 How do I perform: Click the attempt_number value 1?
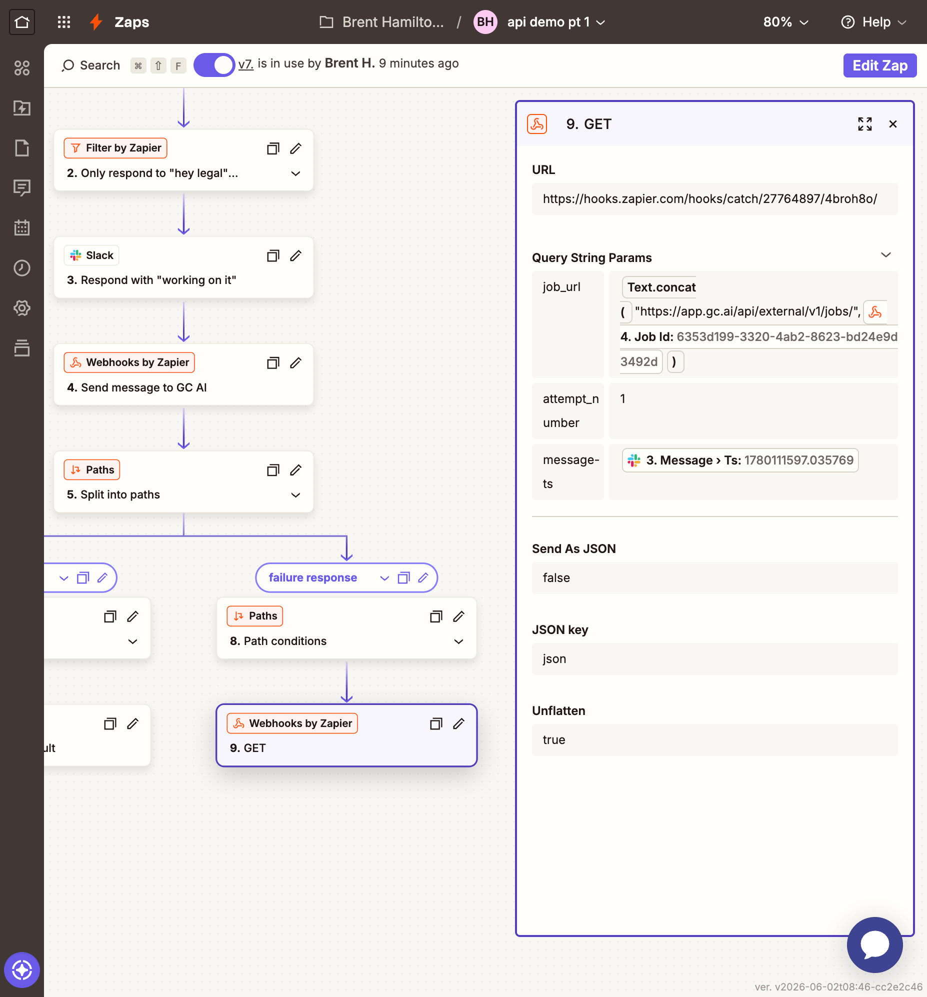(753, 411)
